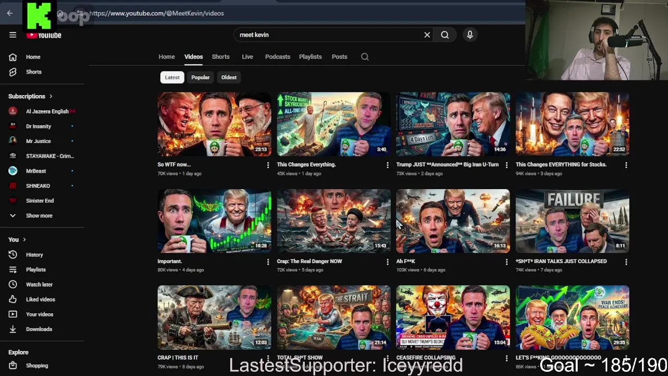Open 'This Changes EVERYTHING for Stocks.' title
The height and width of the screenshot is (376, 668).
point(561,164)
